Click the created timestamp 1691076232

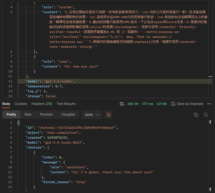pos(57,138)
